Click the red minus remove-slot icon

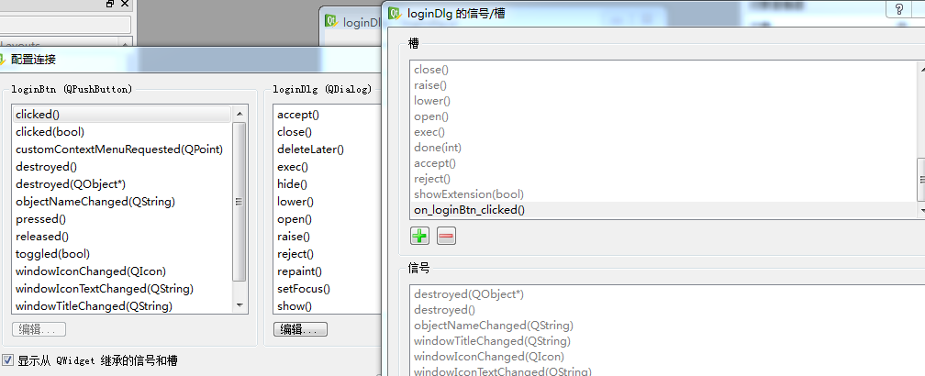point(446,237)
